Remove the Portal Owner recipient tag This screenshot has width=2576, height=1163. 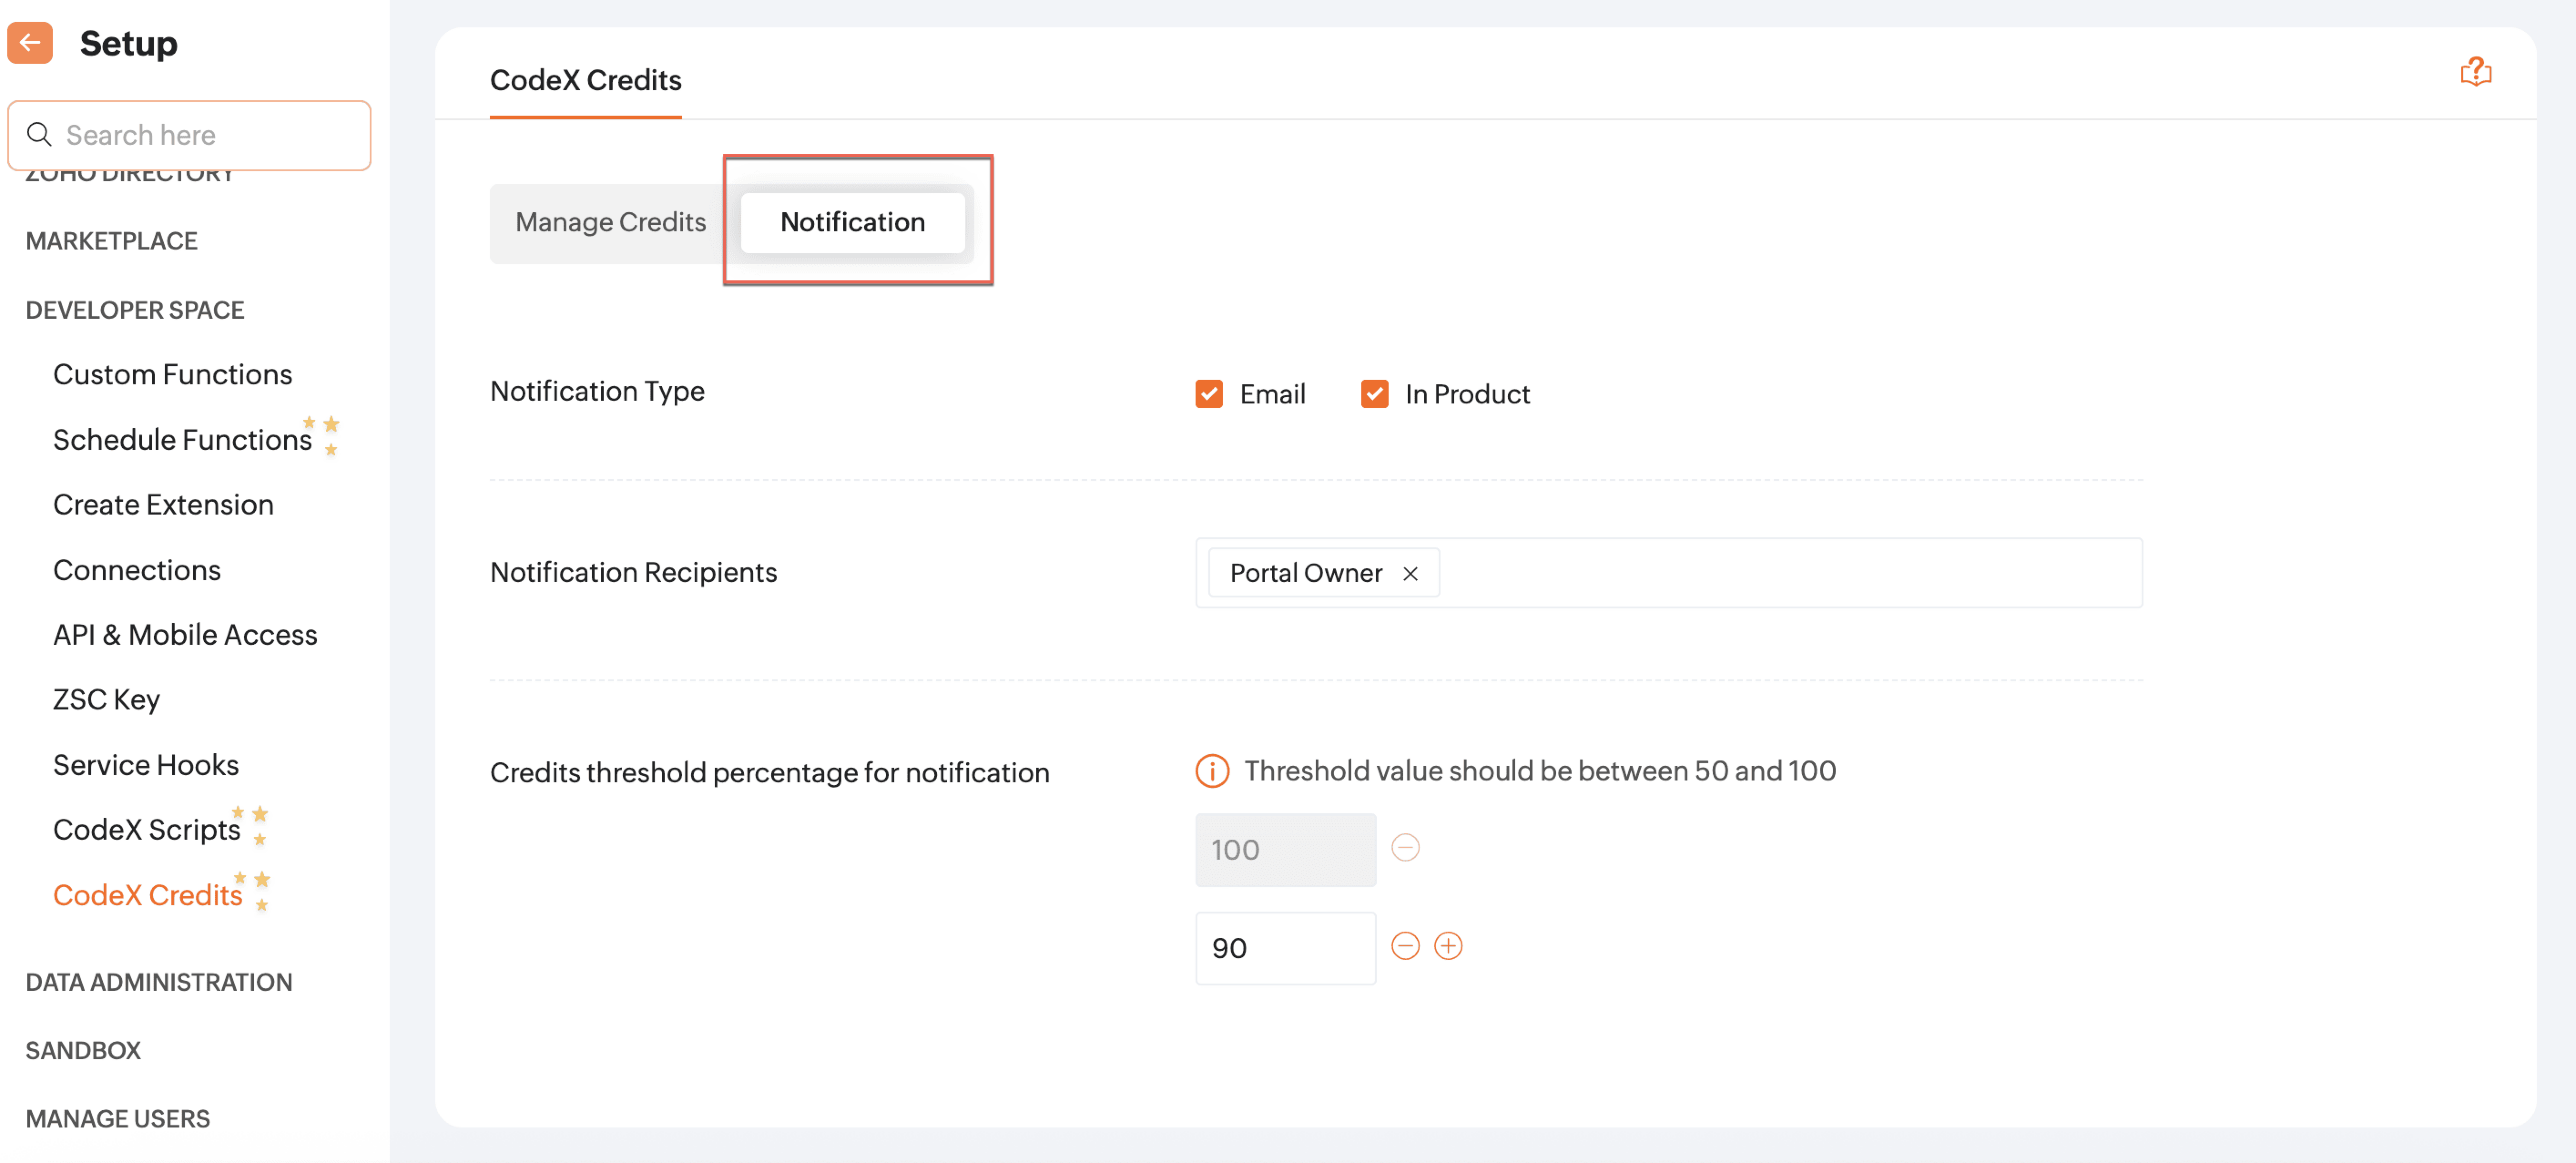click(x=1410, y=574)
